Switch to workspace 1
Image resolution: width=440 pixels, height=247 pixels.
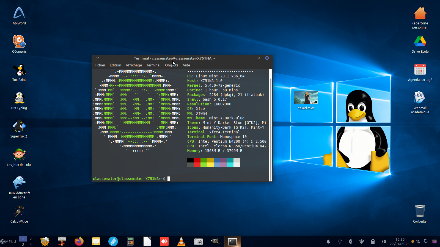(x=23, y=239)
